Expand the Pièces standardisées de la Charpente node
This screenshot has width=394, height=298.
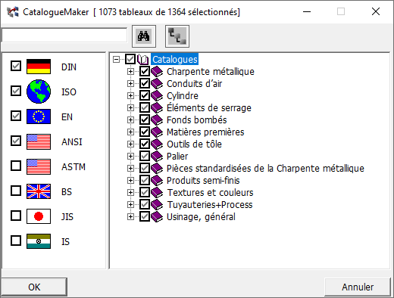[x=130, y=169]
